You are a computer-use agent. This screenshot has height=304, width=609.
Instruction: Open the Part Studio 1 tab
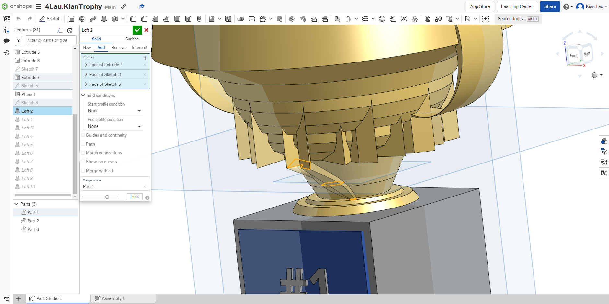(58, 298)
